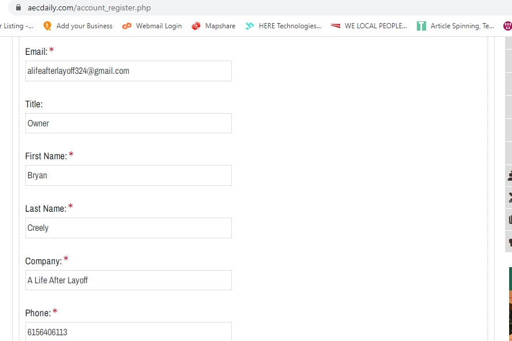Click the Phone number input field
The image size is (512, 341).
128,332
